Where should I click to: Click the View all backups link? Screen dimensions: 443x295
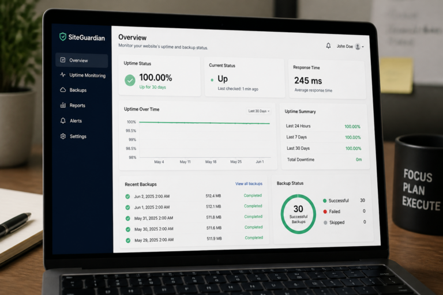click(249, 184)
